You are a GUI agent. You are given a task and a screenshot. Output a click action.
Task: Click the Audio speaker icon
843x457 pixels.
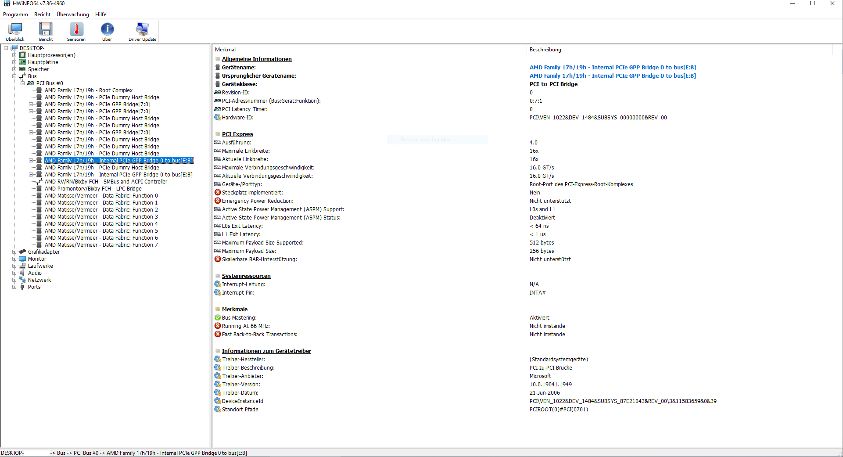pos(22,273)
